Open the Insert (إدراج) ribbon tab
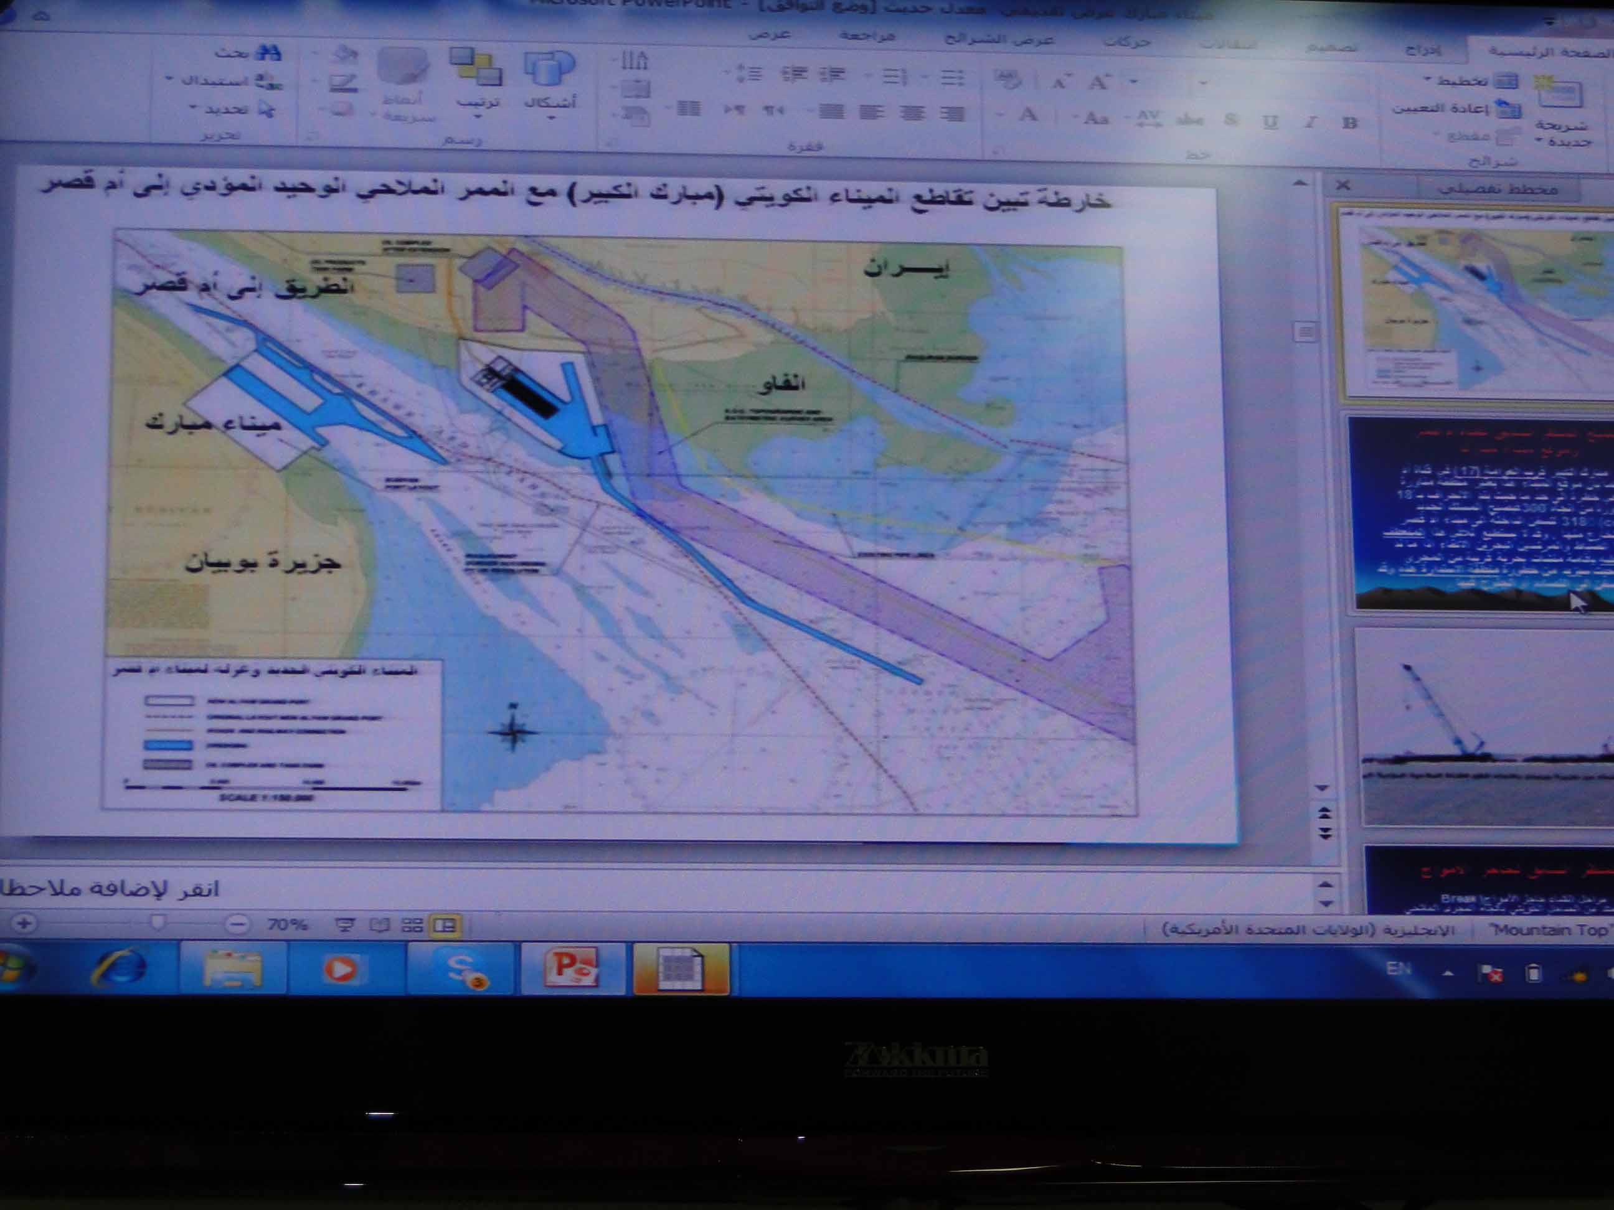This screenshot has width=1614, height=1210. (x=1422, y=50)
